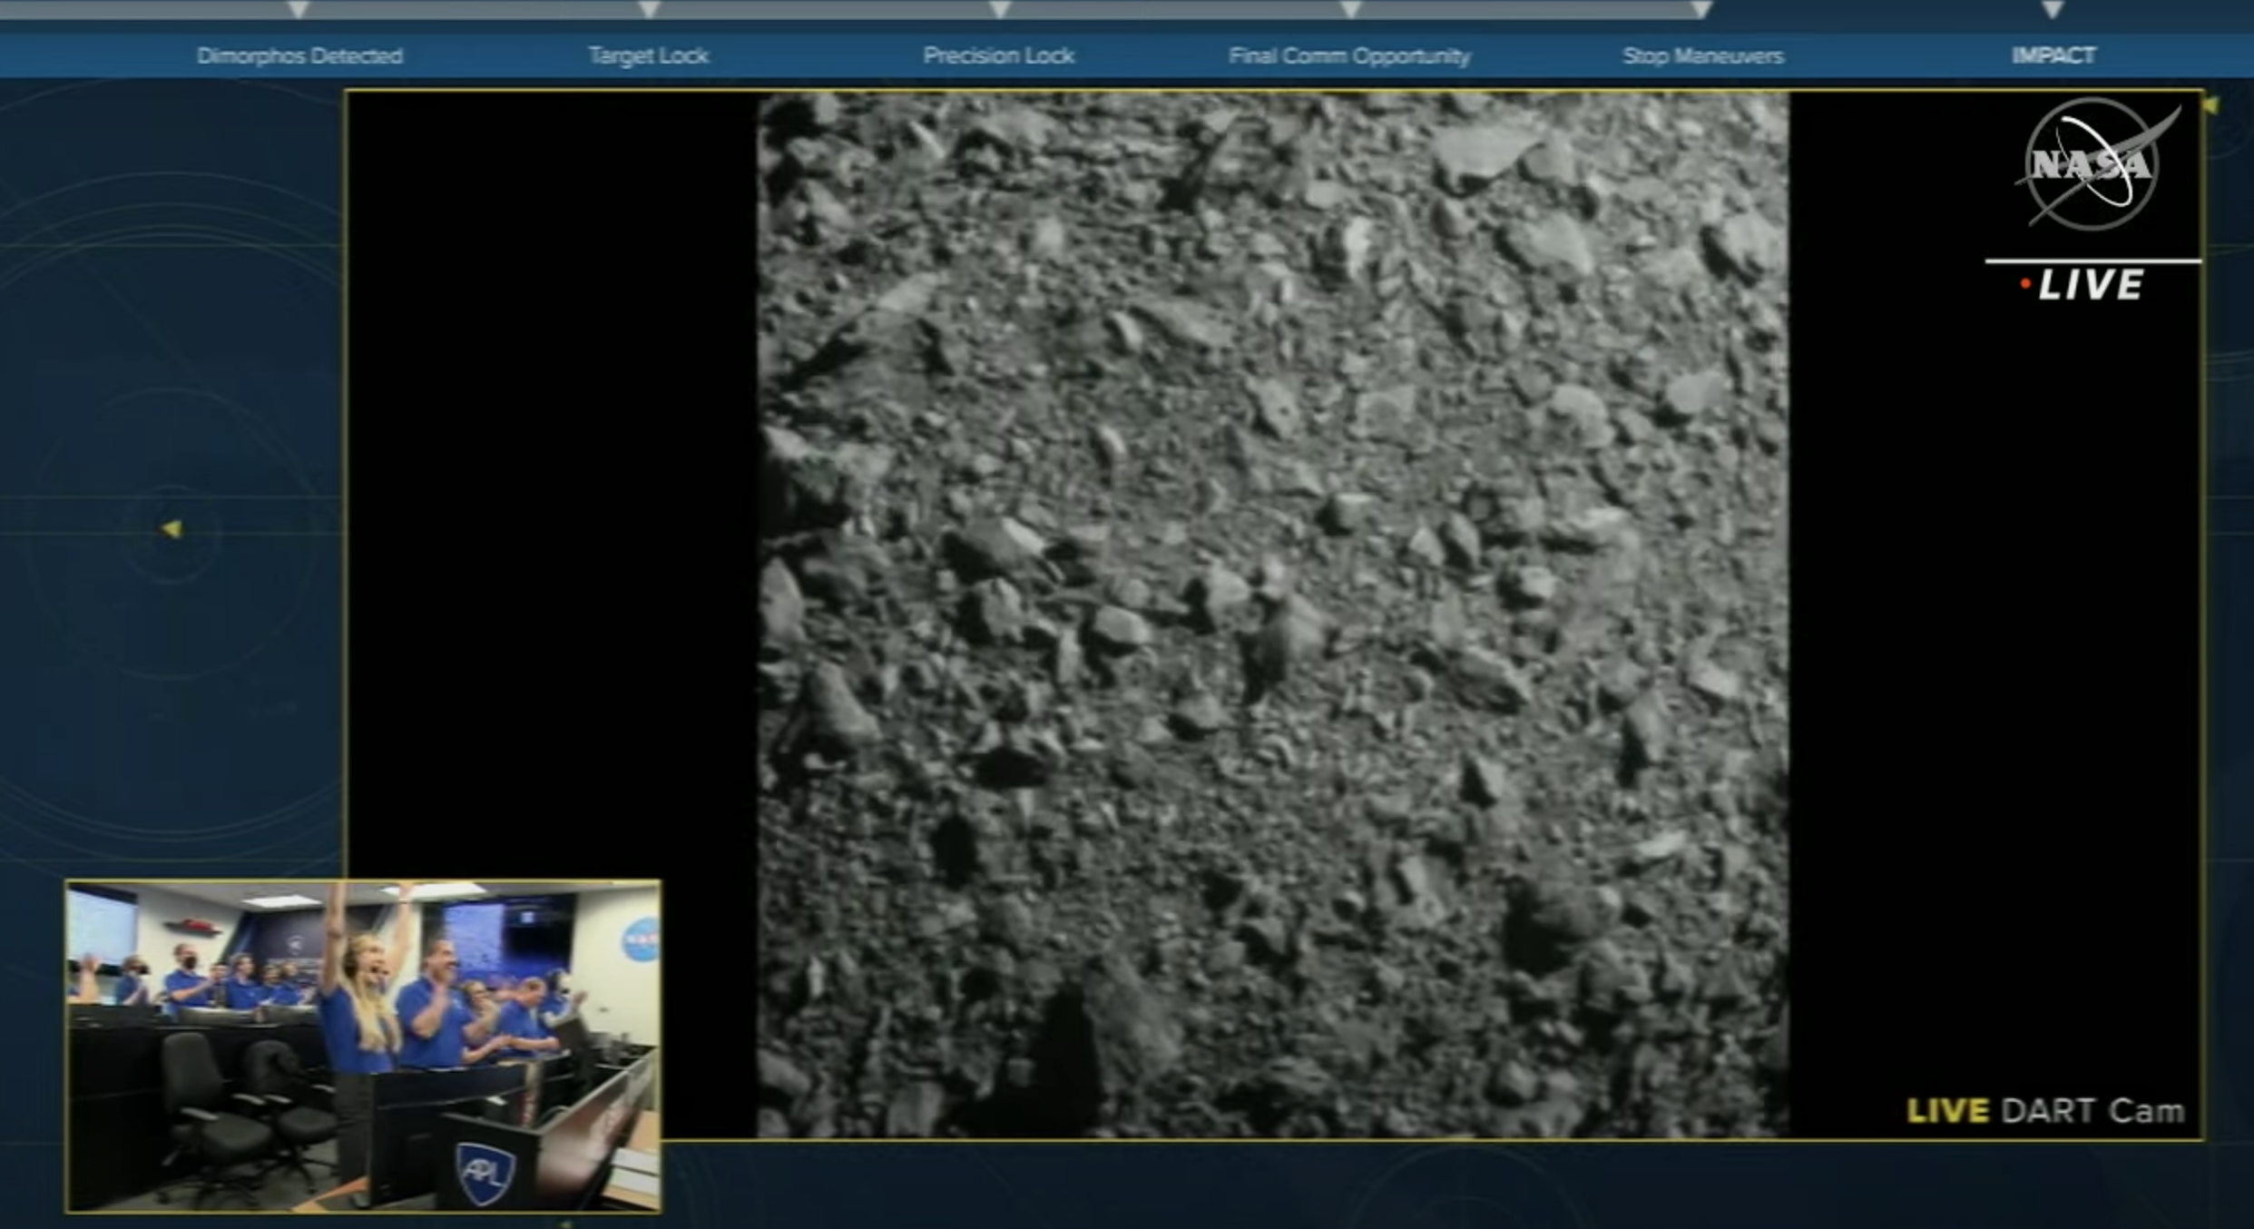The width and height of the screenshot is (2254, 1229).
Task: Click yellow spacecraft arrow in orbit diagram
Action: (171, 528)
